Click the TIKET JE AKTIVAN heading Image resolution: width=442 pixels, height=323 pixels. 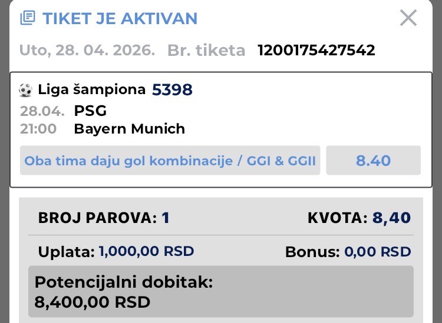pos(120,18)
